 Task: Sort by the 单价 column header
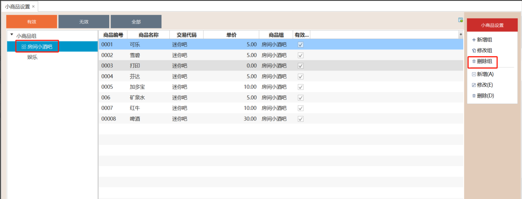tap(231, 35)
